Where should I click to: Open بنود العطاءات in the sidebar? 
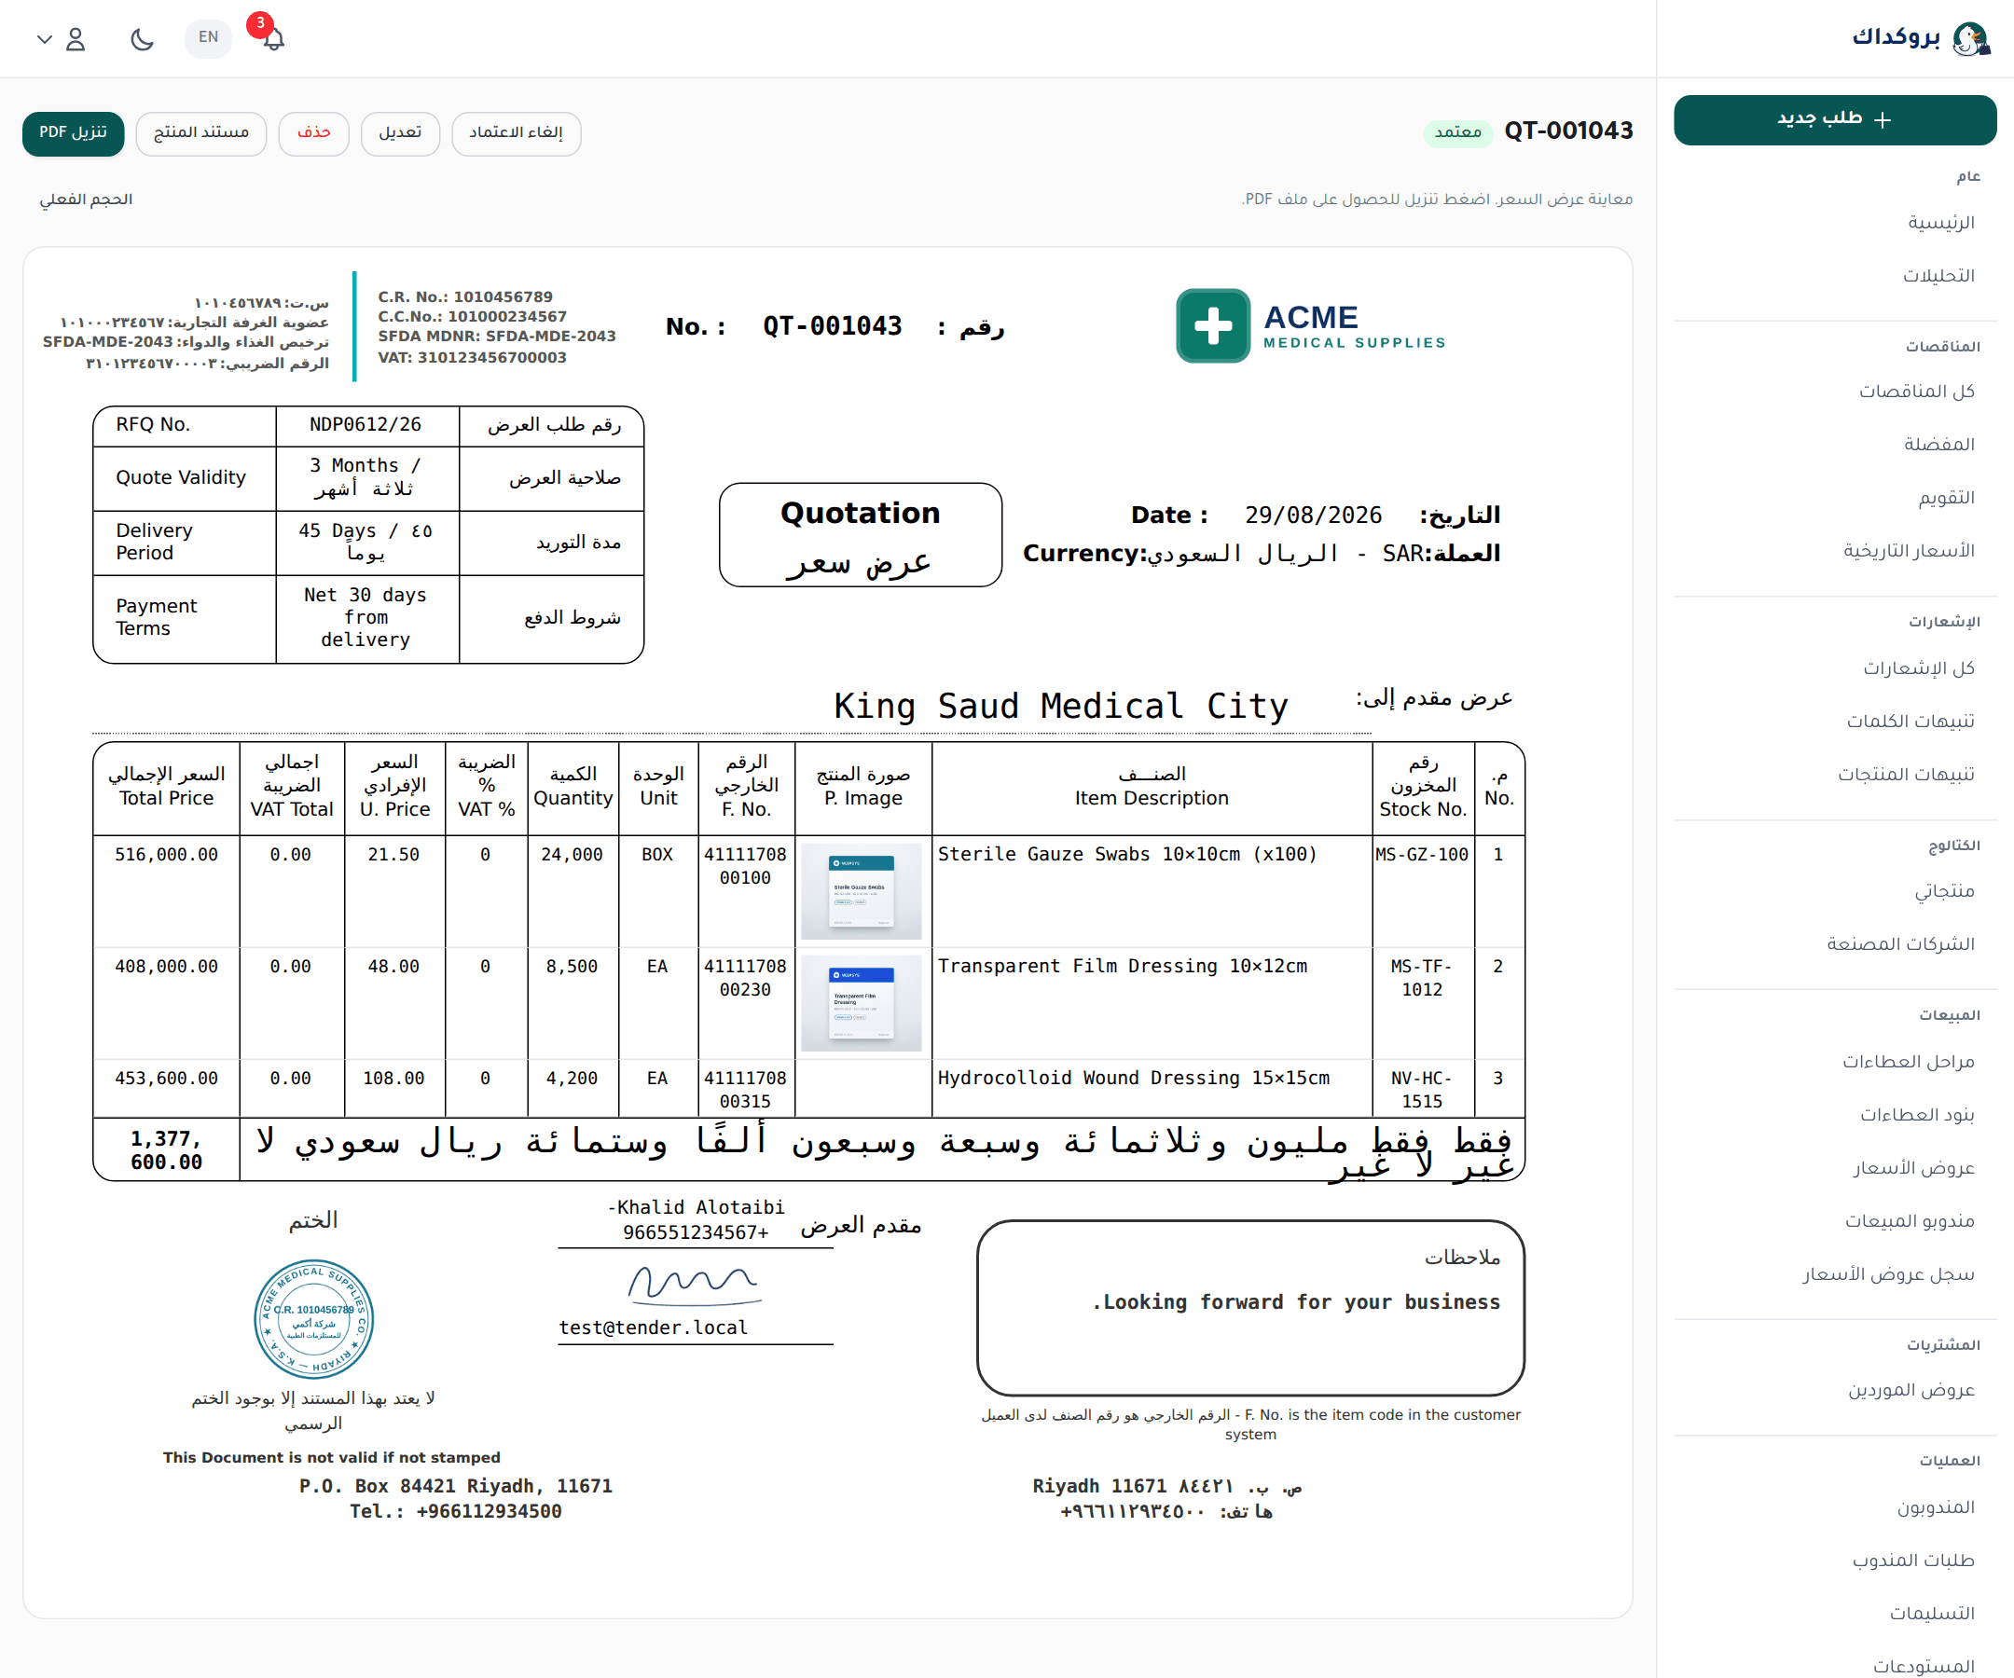1917,1115
